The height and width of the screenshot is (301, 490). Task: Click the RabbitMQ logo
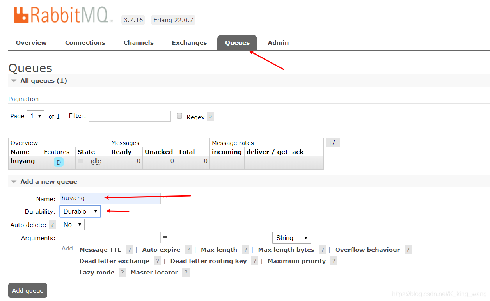(x=63, y=15)
